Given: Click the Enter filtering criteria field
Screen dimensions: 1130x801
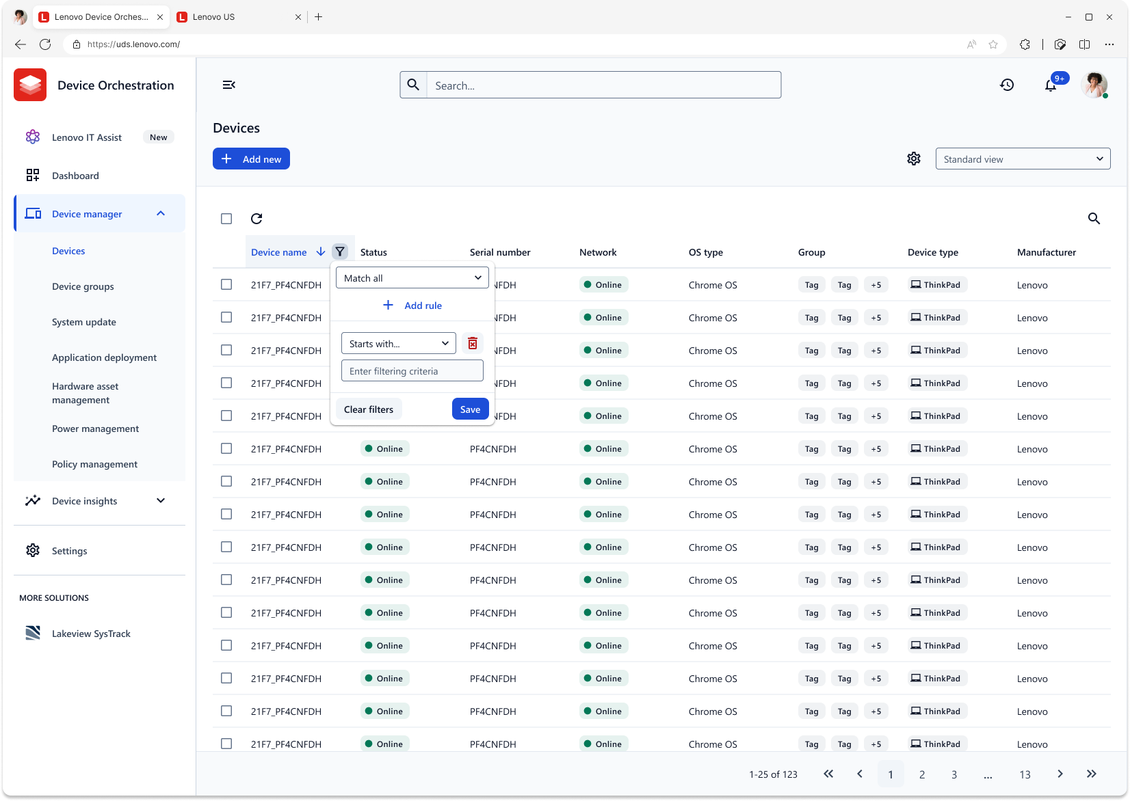Looking at the screenshot, I should pos(412,370).
